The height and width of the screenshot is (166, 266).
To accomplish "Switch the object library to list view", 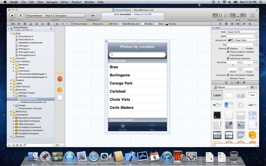I will (x=256, y=87).
